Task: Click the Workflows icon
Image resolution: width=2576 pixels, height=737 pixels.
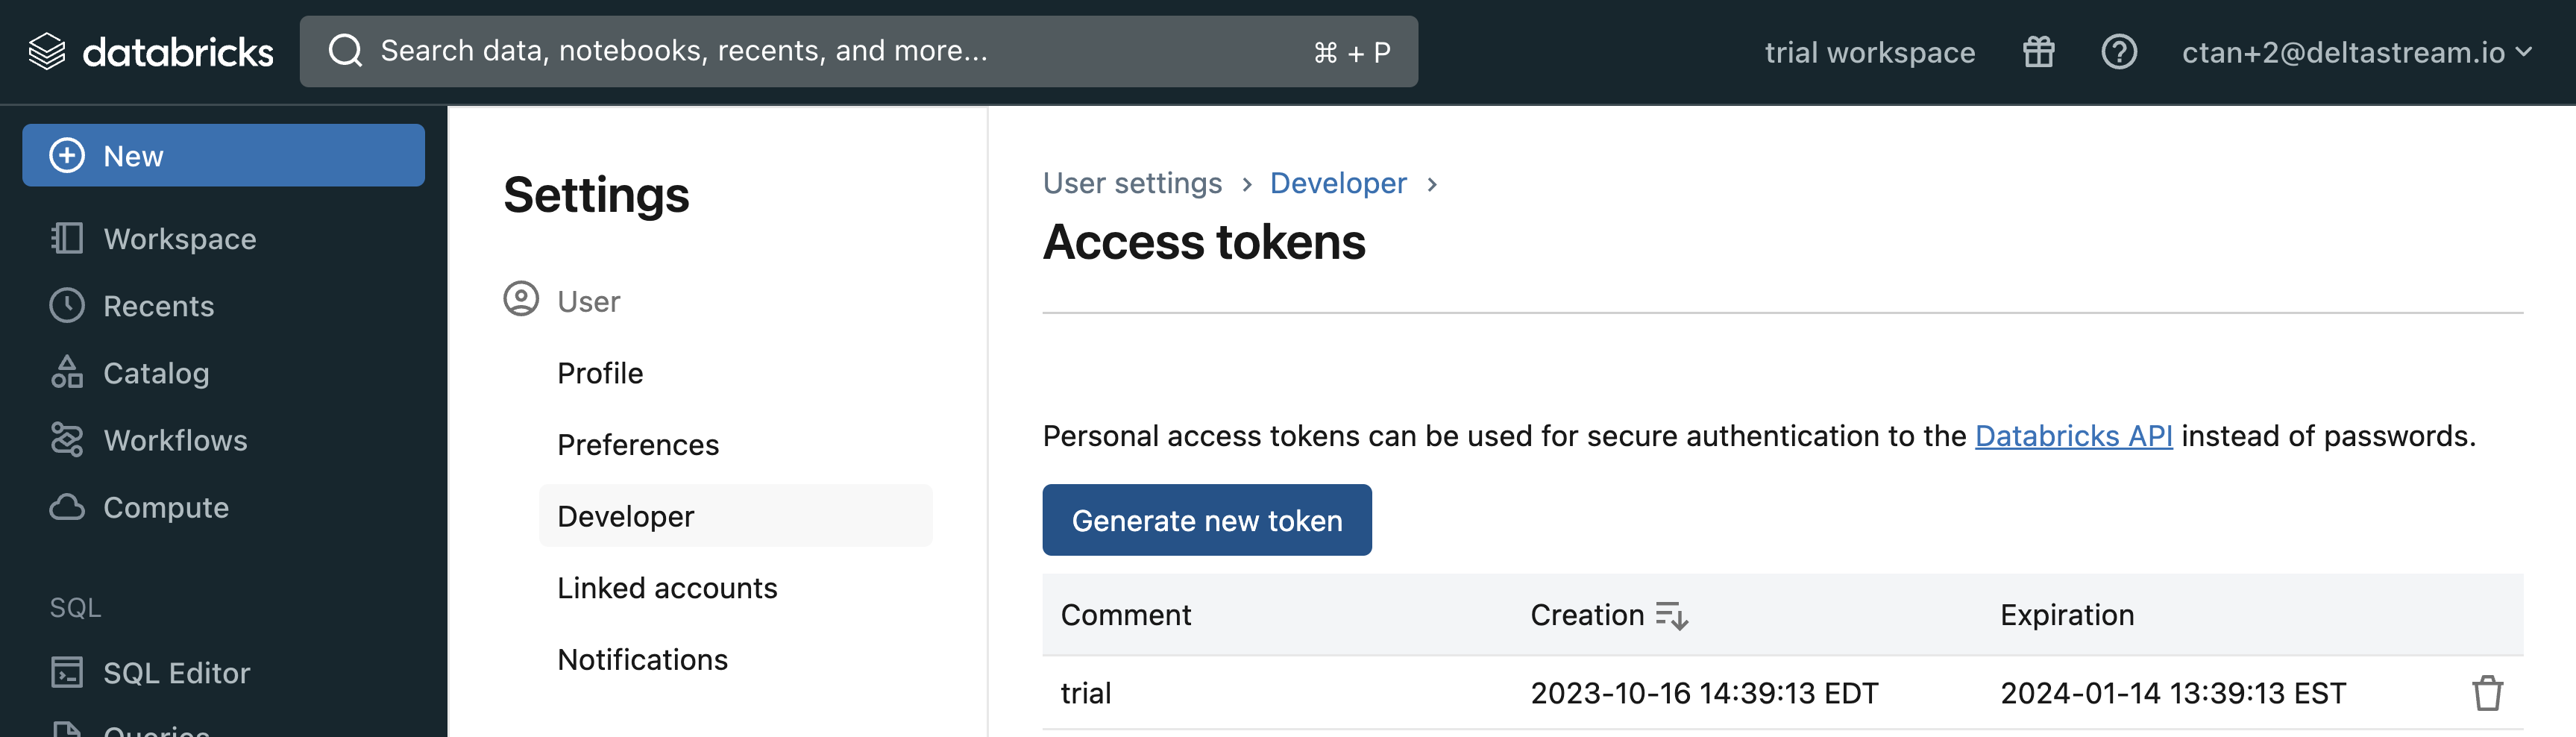Action: point(67,440)
